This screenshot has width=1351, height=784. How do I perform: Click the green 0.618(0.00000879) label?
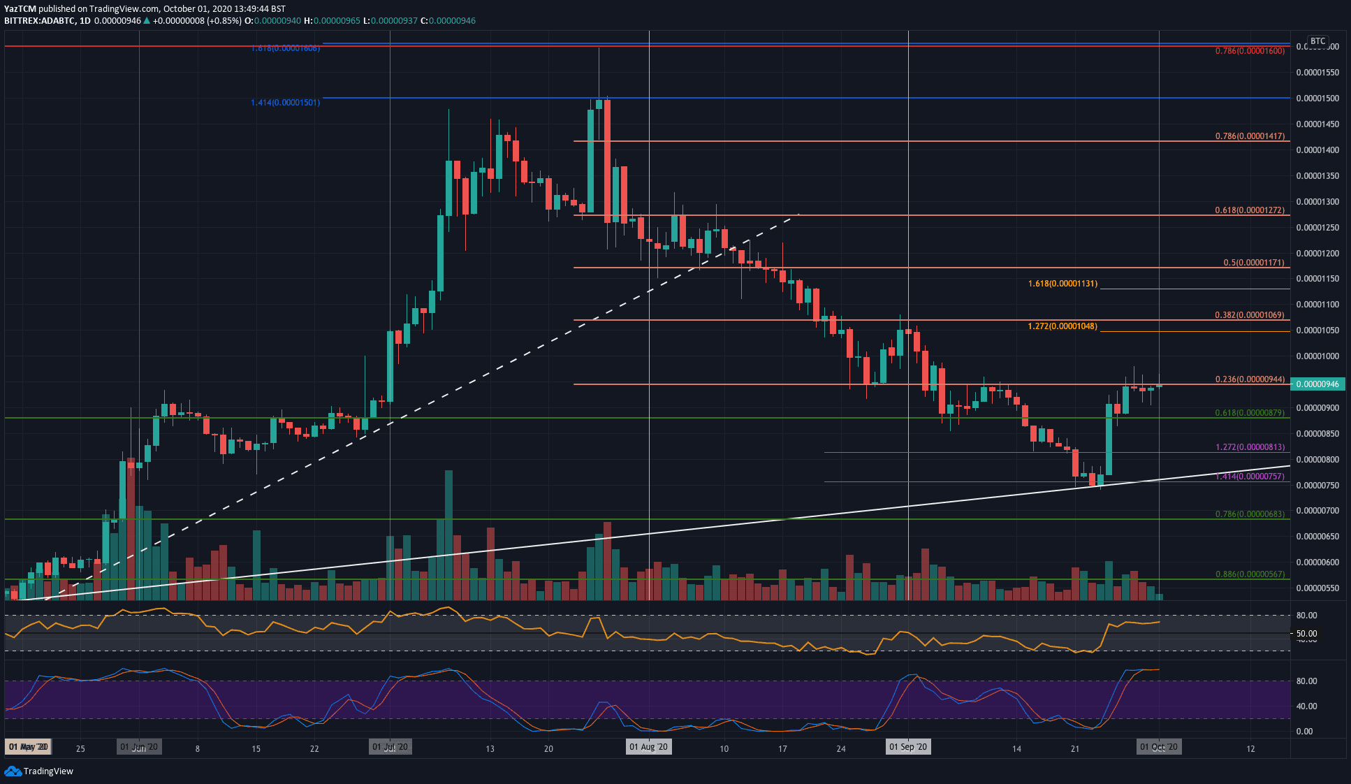click(1250, 413)
